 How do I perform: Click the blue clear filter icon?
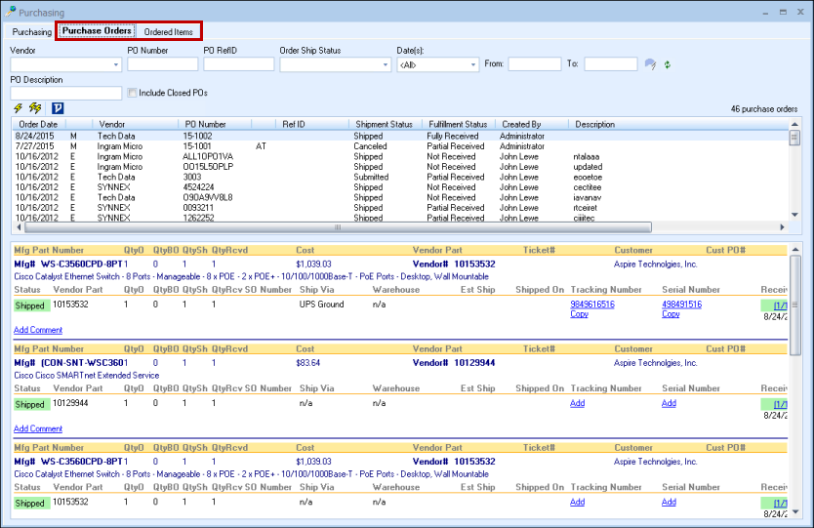coord(650,64)
